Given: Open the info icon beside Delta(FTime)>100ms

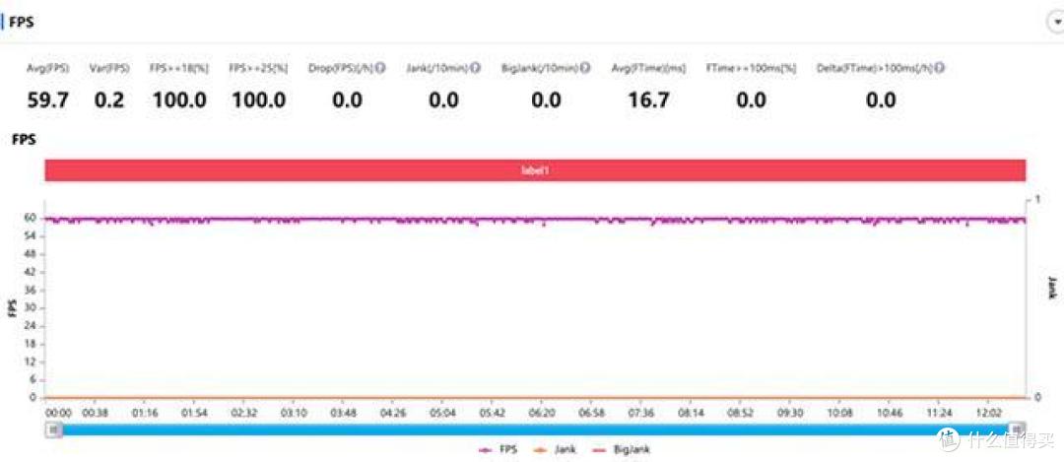Looking at the screenshot, I should [x=941, y=69].
